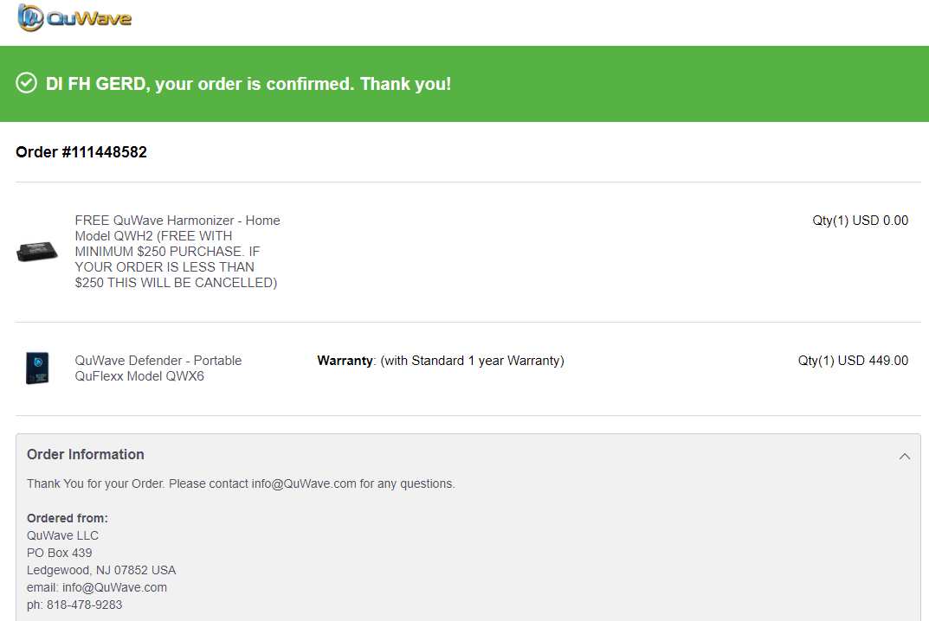Click the FREE QuWave Harmonizer product name
Viewport: 929px width, 621px height.
177,252
